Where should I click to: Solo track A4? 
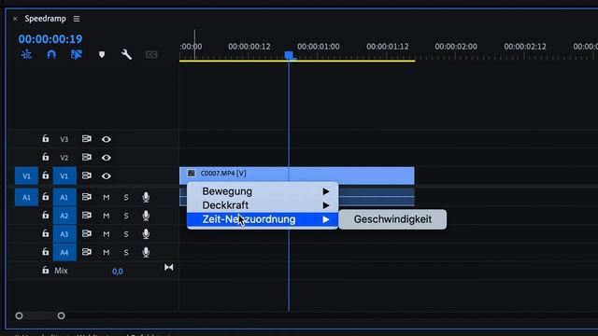tap(126, 252)
